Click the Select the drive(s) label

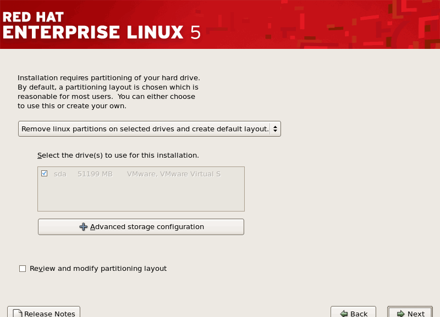click(x=118, y=155)
